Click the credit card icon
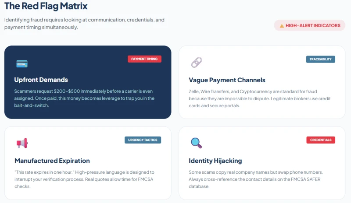The width and height of the screenshot is (351, 203). point(22,64)
